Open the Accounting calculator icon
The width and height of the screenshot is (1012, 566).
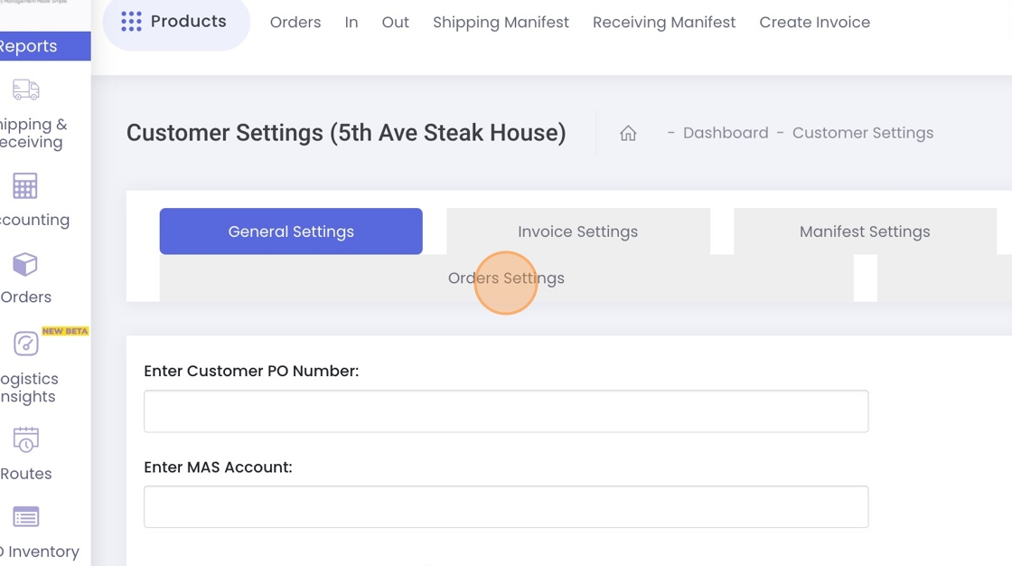pos(25,186)
